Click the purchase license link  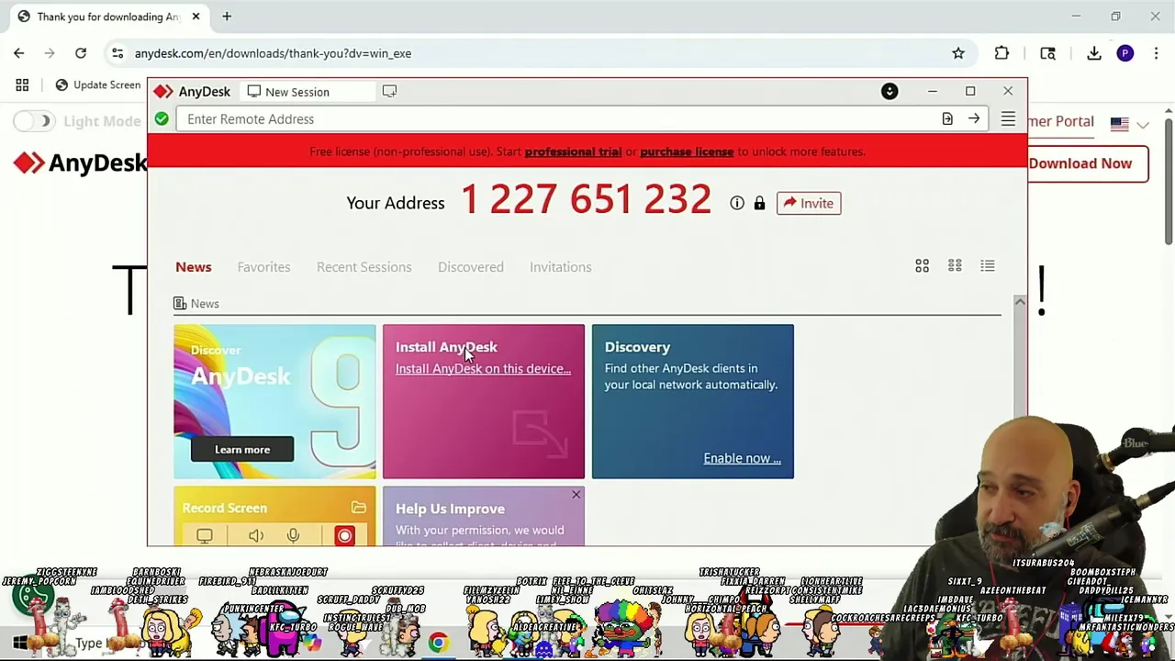click(x=687, y=151)
